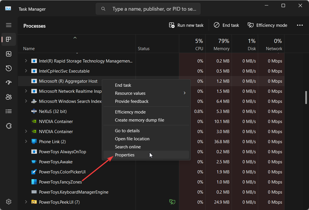The width and height of the screenshot is (309, 210).
Task: Open the more options ellipsis menu
Action: 300,25
